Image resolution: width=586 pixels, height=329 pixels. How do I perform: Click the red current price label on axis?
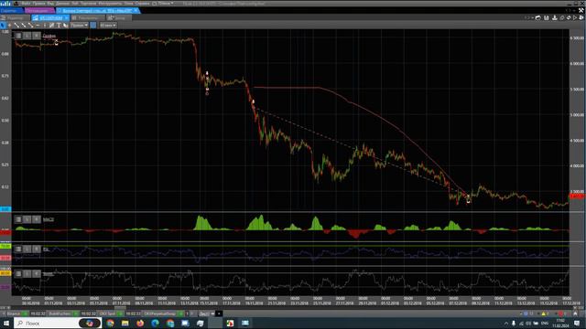click(578, 196)
